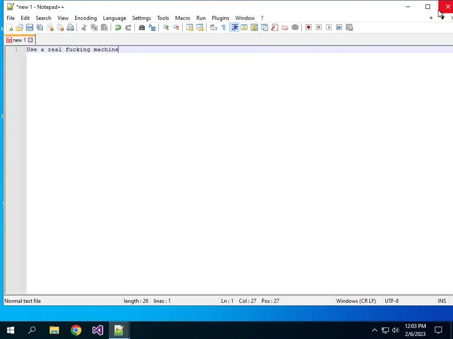Click the Open file folder icon
Viewport: 453px width, 339px height.
(19, 27)
